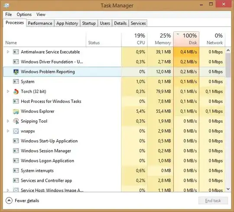Switch to the Services tab

(138, 23)
